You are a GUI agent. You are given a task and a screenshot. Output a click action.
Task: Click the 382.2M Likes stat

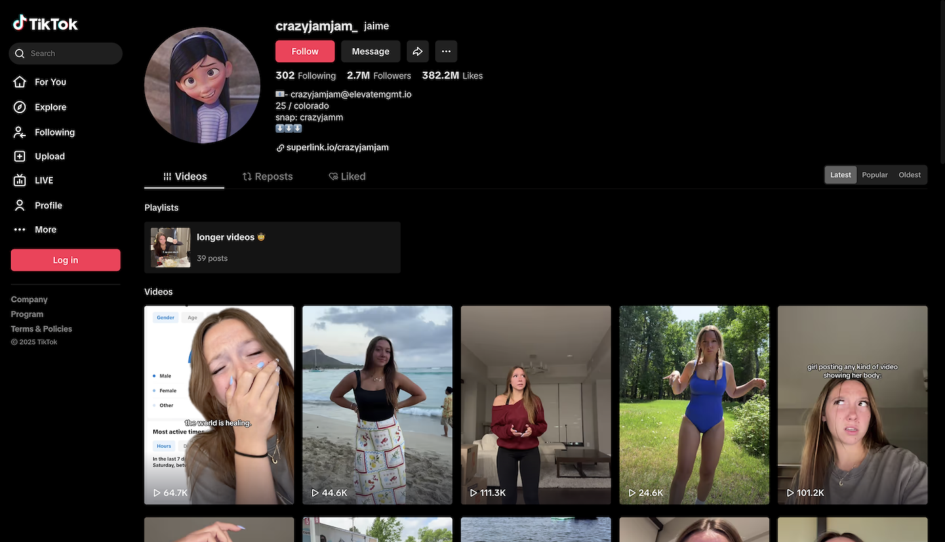[452, 76]
